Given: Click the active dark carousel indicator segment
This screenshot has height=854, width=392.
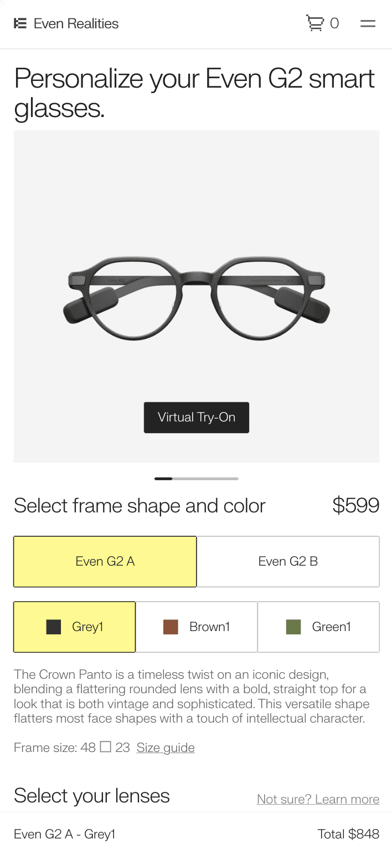Looking at the screenshot, I should [x=163, y=479].
